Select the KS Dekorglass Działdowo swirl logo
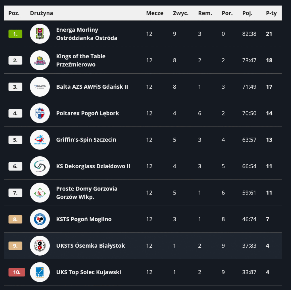The image size is (291, 290). pyautogui.click(x=40, y=166)
